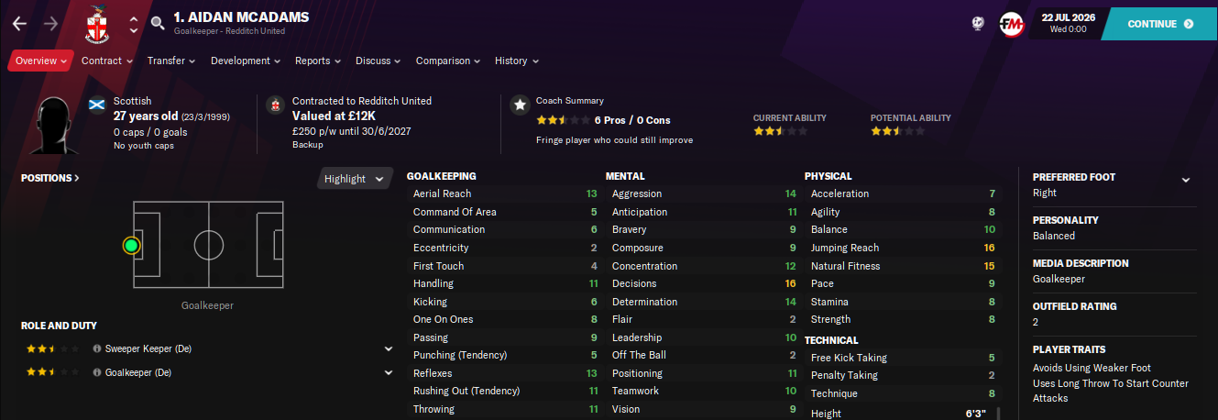Click the info icon beside Sweeper Keeper
This screenshot has height=420, width=1218.
pyautogui.click(x=96, y=349)
